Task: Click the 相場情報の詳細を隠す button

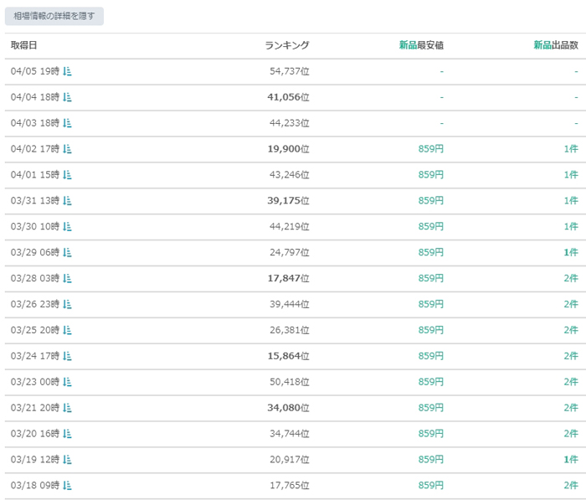Action: 54,16
